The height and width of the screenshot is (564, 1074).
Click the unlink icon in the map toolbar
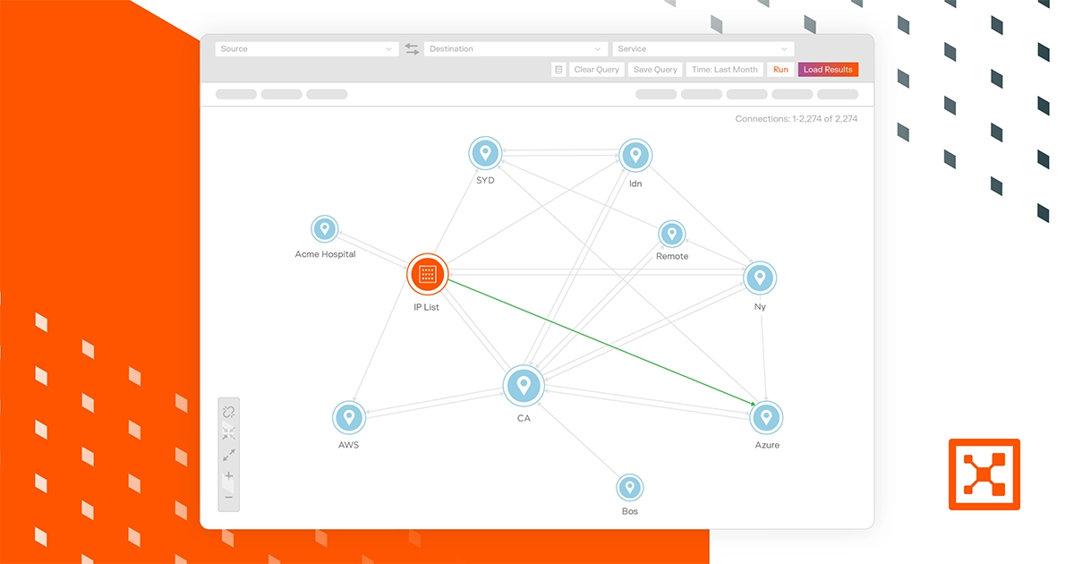click(x=228, y=411)
